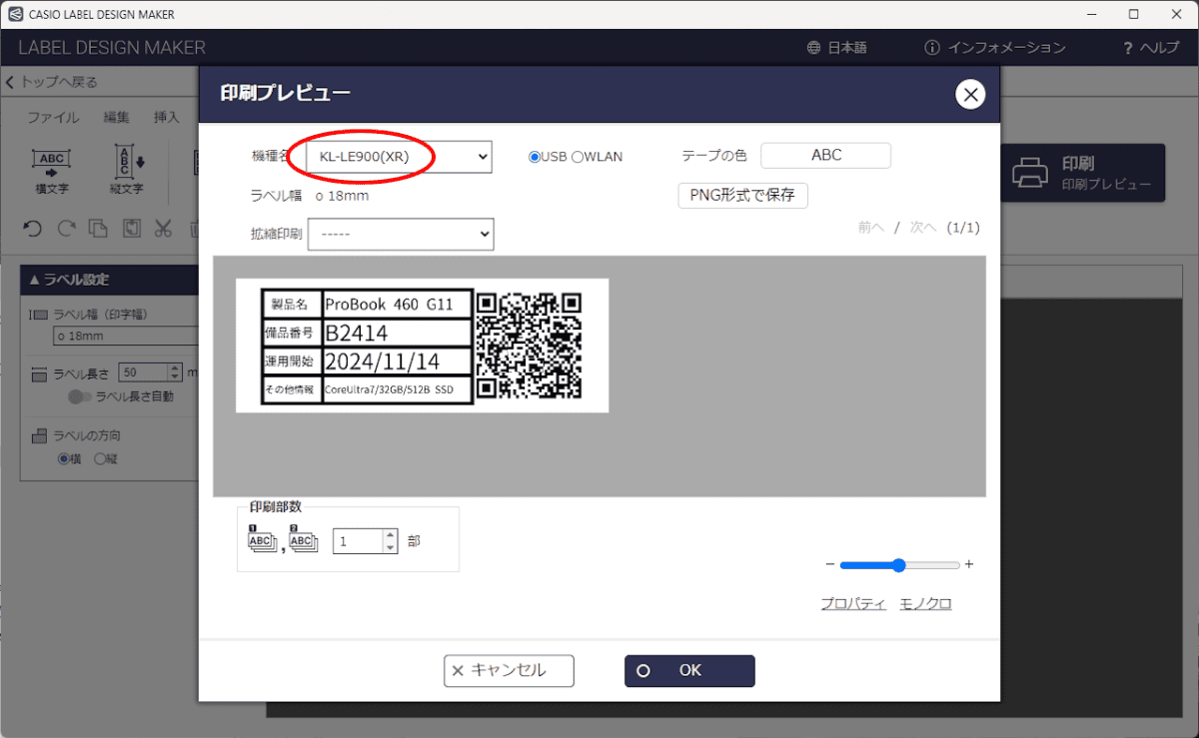Decrease the print copies spinner
Viewport: 1199px width, 738px height.
click(x=390, y=547)
